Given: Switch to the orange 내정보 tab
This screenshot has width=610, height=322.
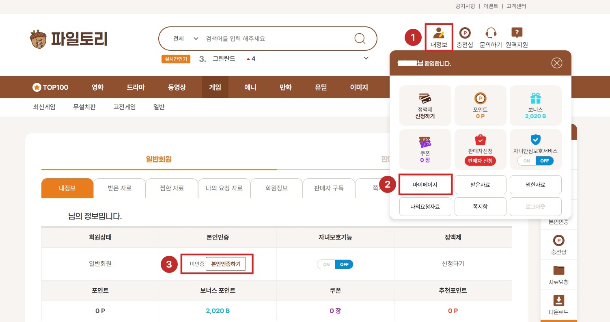Looking at the screenshot, I should [x=67, y=188].
